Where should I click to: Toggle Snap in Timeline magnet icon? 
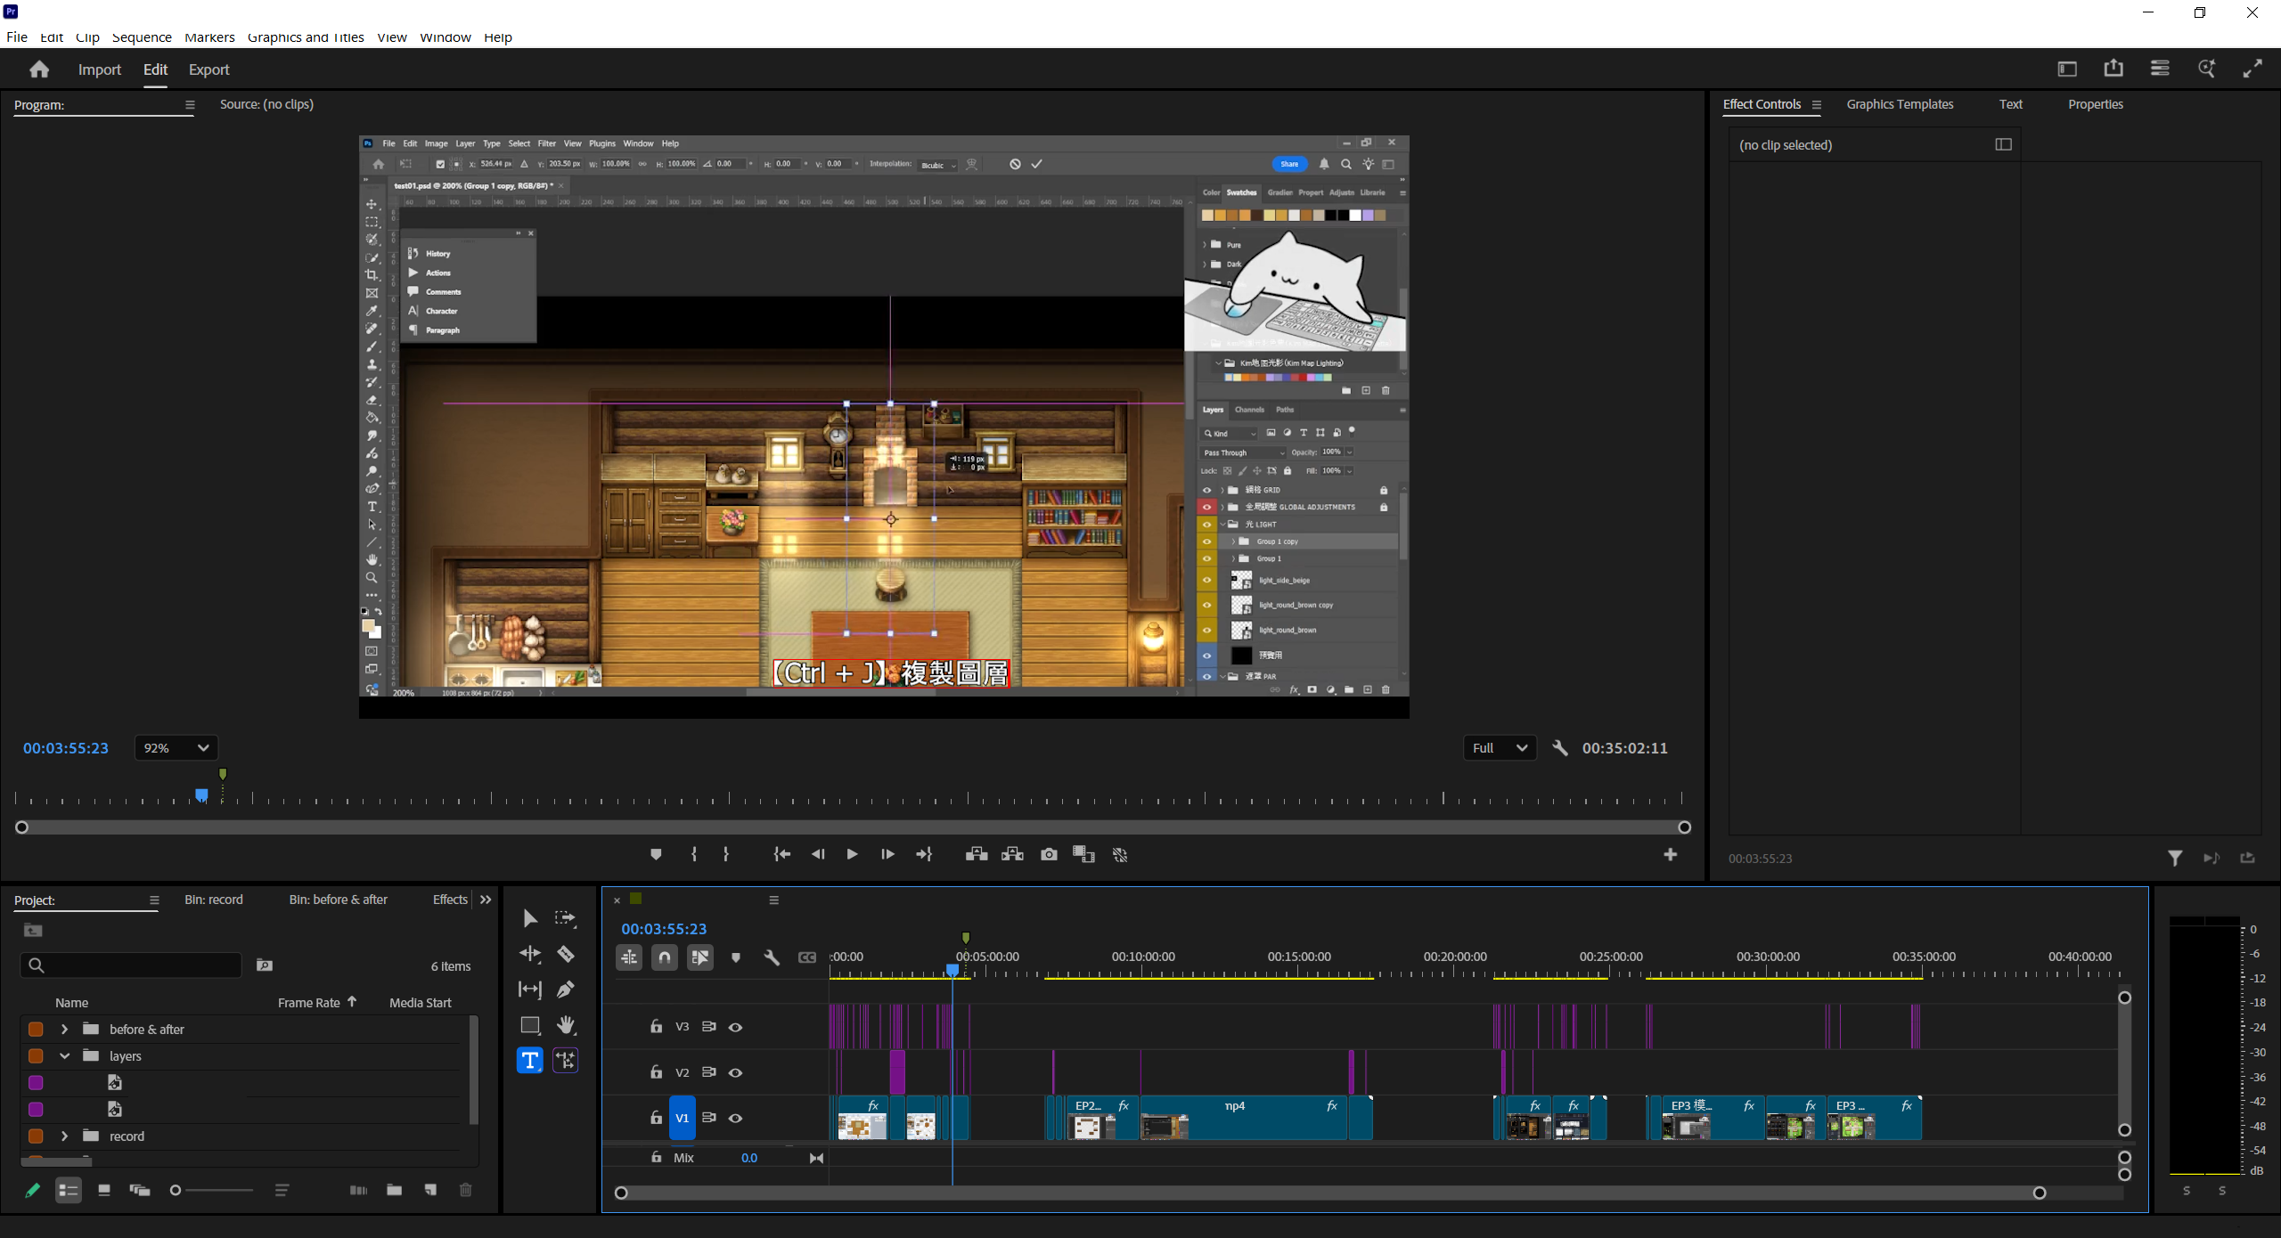point(665,957)
